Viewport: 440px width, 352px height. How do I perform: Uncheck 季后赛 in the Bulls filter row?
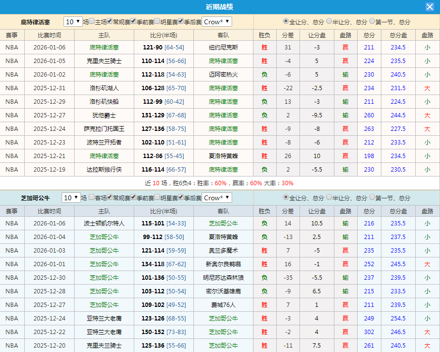coord(180,197)
